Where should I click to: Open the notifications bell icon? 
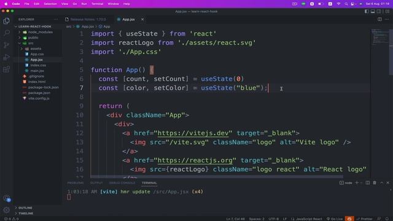pos(387,219)
